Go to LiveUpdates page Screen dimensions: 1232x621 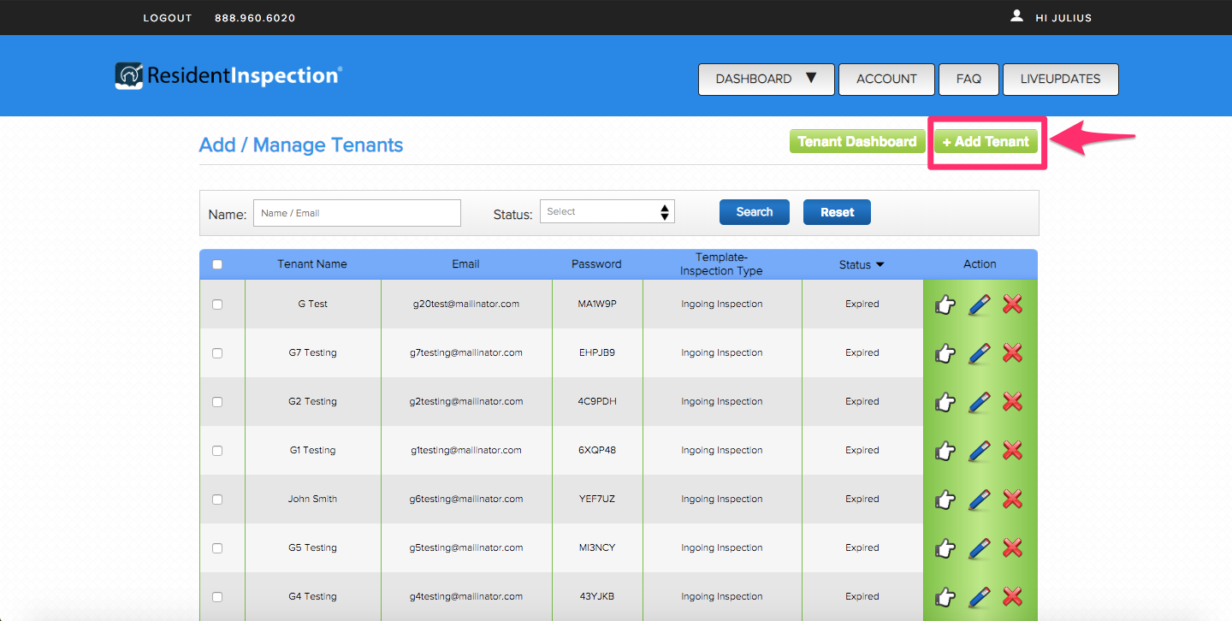(x=1060, y=79)
